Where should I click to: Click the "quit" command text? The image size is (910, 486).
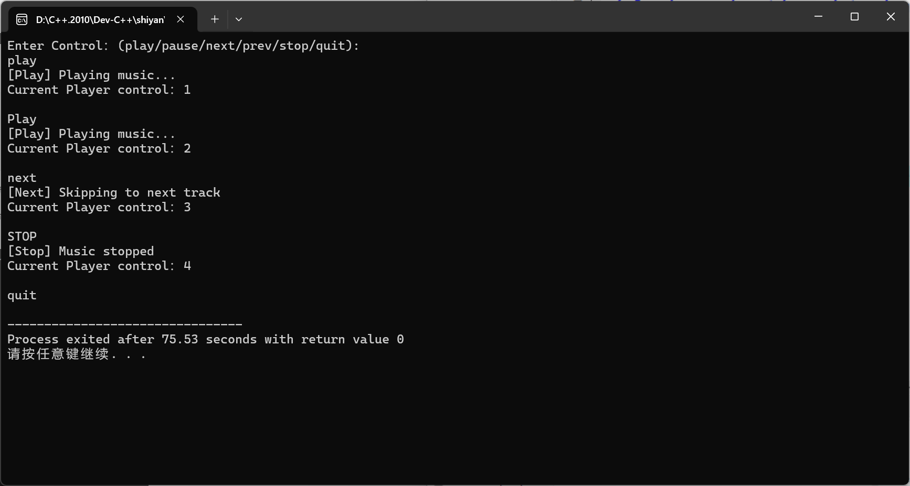tap(22, 295)
